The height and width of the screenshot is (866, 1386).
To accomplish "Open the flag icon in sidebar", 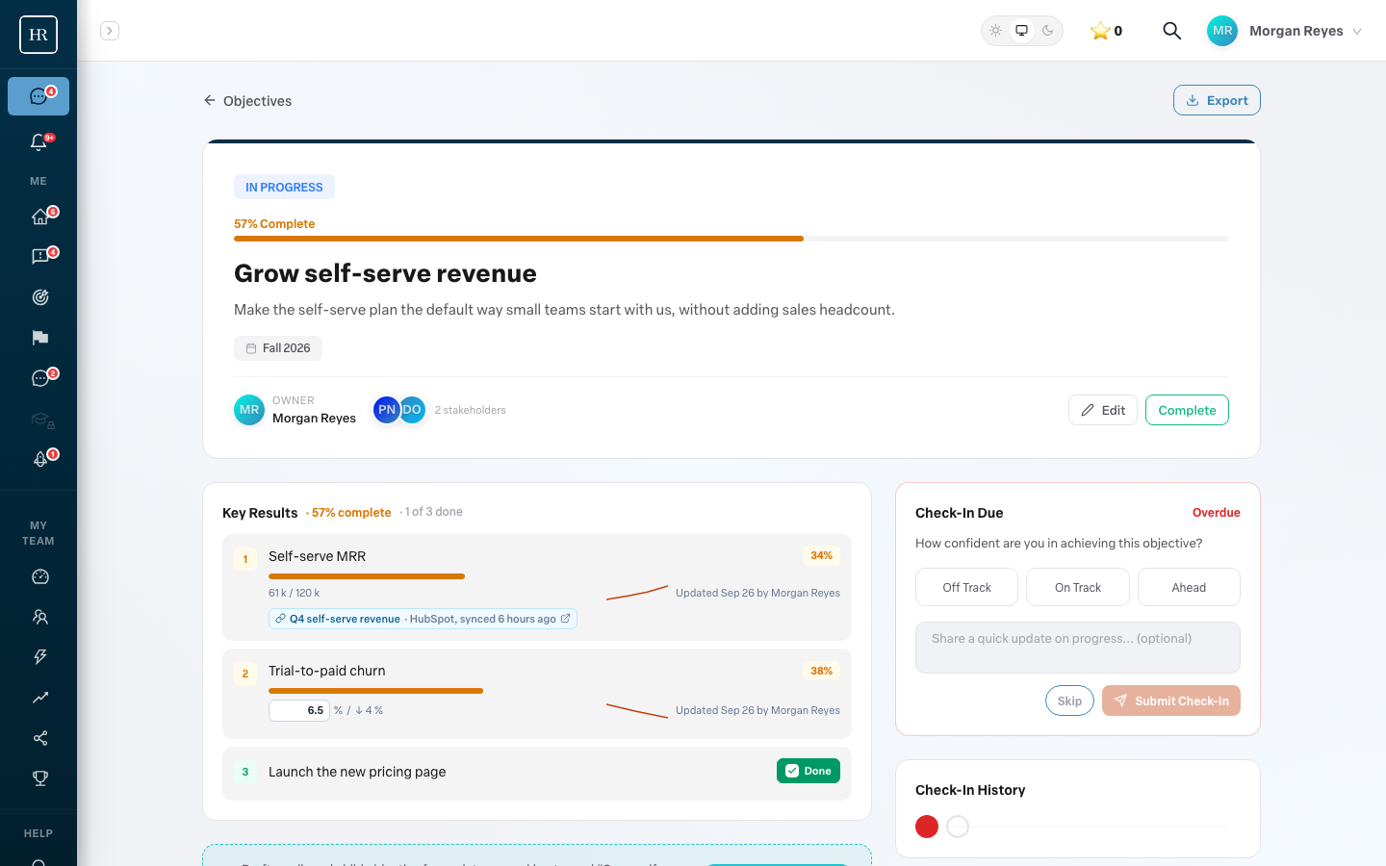I will (x=38, y=338).
